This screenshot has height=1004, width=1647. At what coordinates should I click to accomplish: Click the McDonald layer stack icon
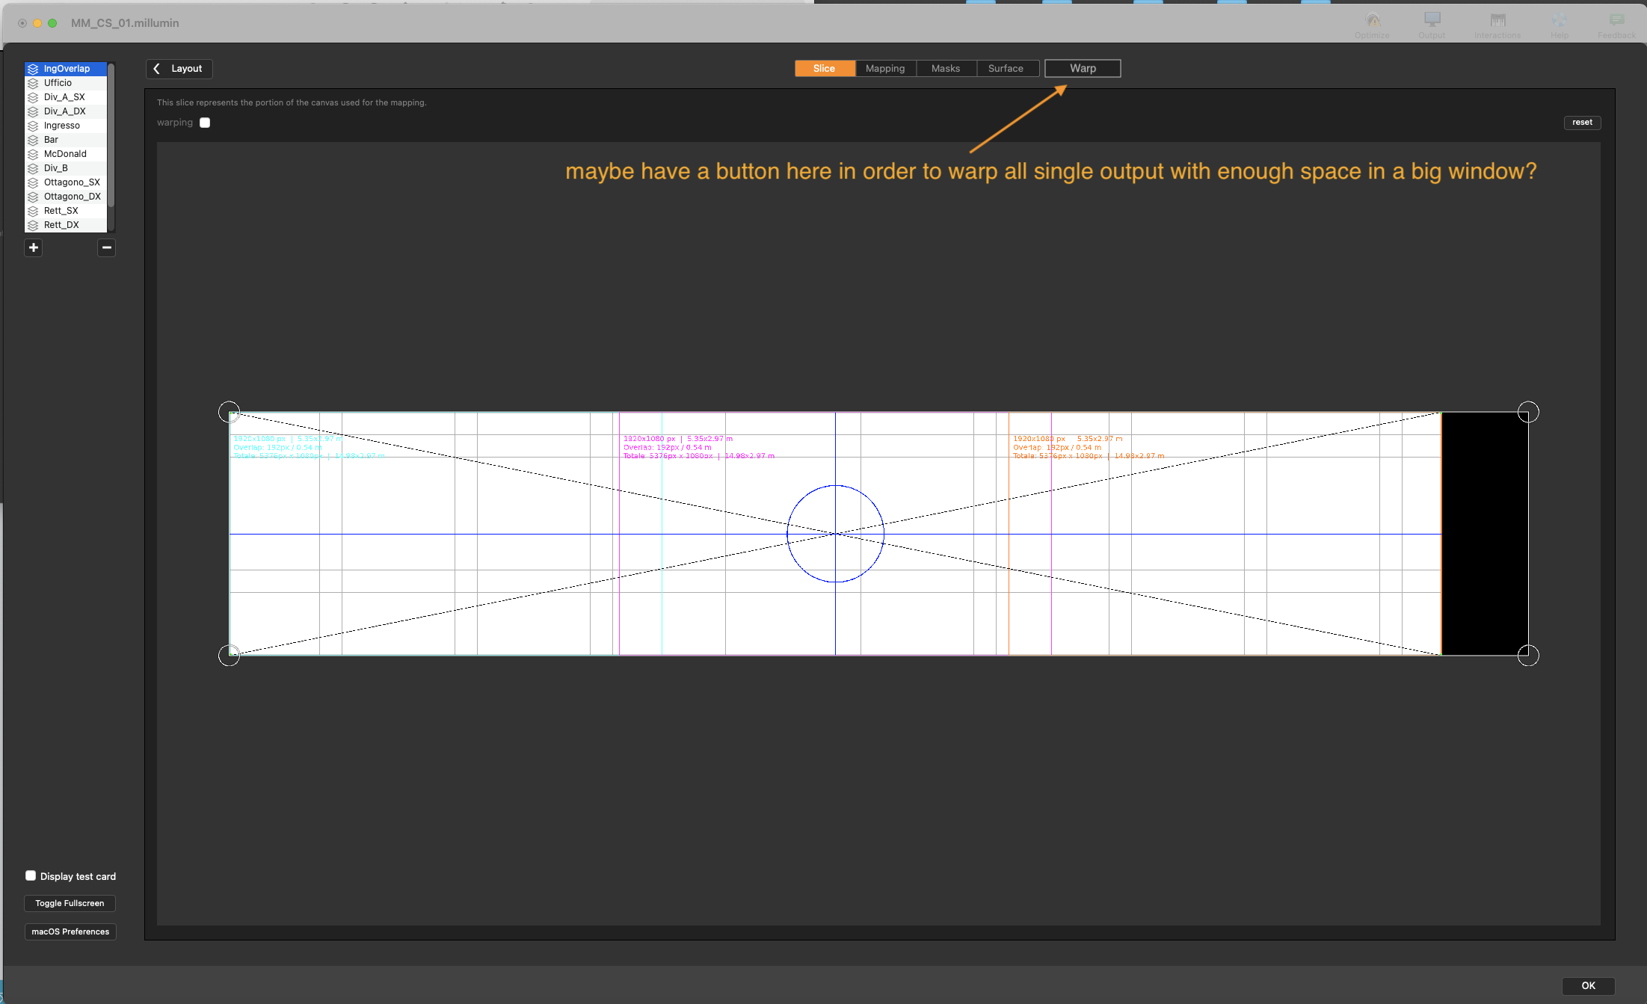pyautogui.click(x=33, y=154)
